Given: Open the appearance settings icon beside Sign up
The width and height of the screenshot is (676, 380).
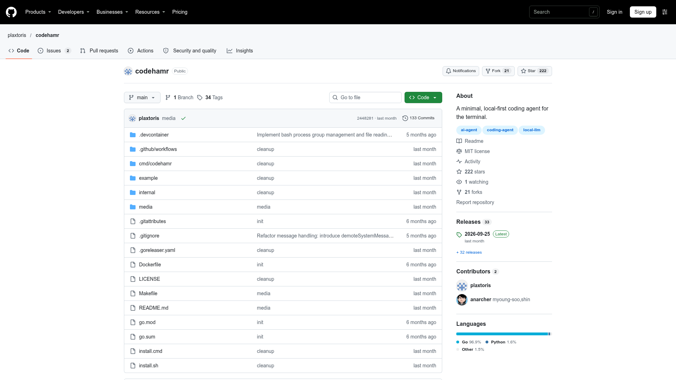Looking at the screenshot, I should click(x=665, y=12).
